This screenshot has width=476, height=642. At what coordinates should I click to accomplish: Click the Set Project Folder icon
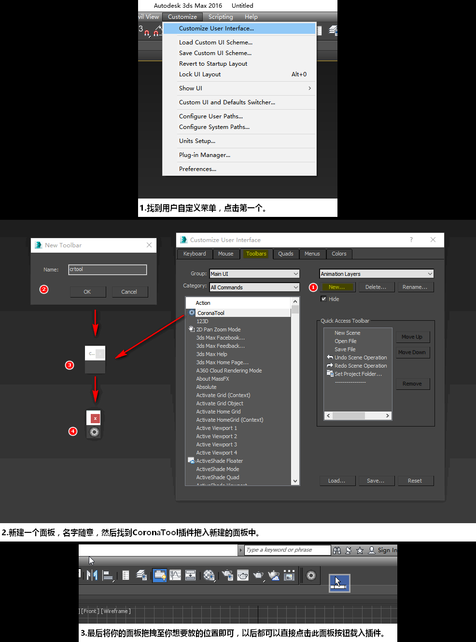point(330,374)
